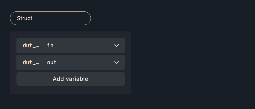255x109 pixels.
Task: Expand the "out" variable chevron
Action: (x=116, y=63)
